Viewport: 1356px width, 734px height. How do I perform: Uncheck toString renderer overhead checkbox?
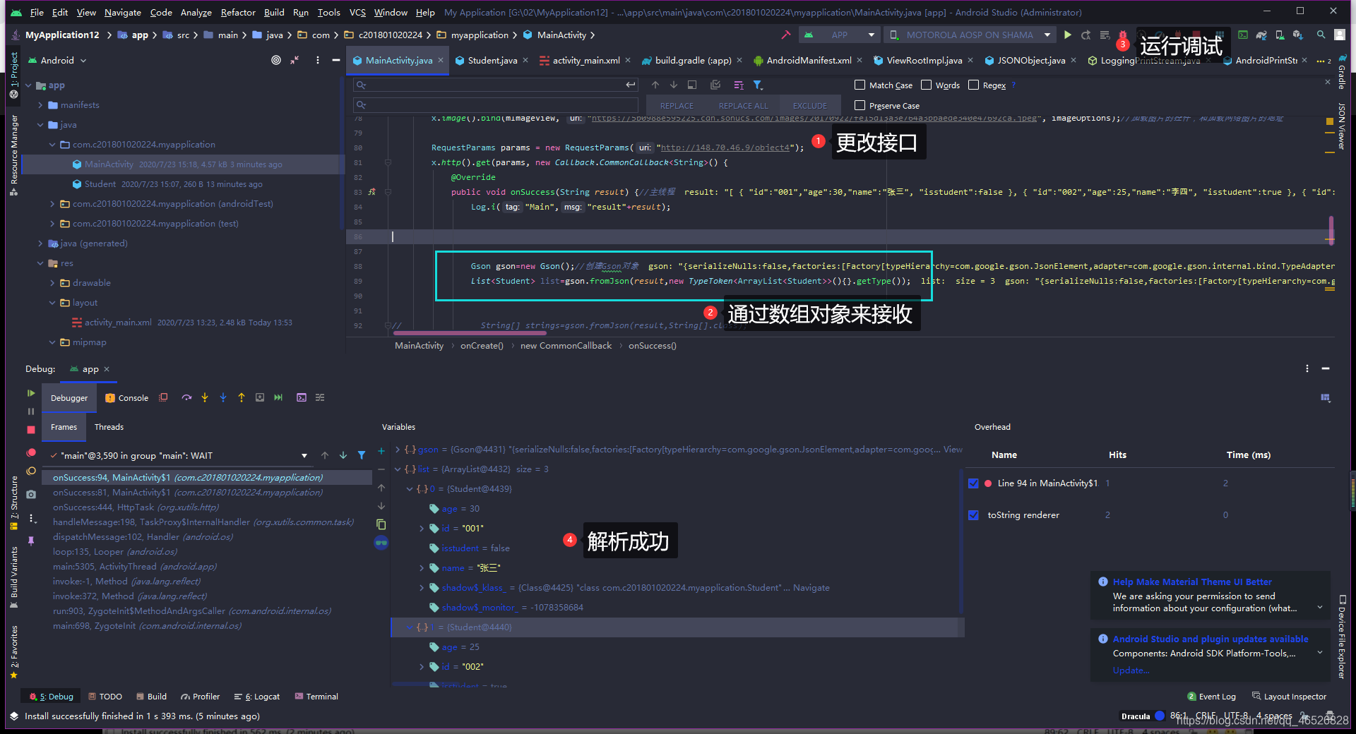(x=973, y=515)
